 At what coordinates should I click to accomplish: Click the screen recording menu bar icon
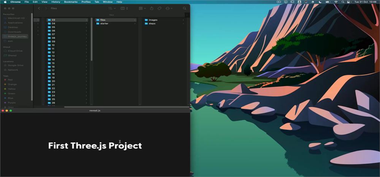(279, 2)
